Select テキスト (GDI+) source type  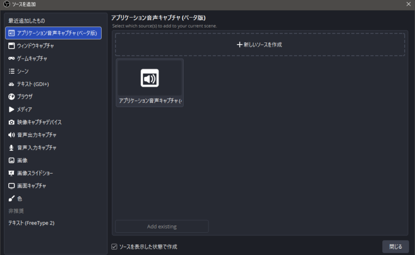(x=53, y=84)
